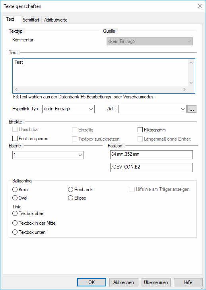206x290 pixels.
Task: Click the Kommentar text type label
Action: point(23,40)
